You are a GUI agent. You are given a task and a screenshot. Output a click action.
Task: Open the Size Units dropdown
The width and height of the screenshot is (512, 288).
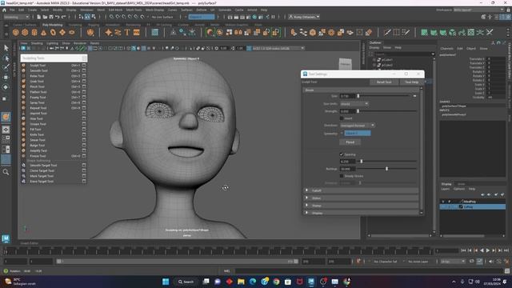354,104
